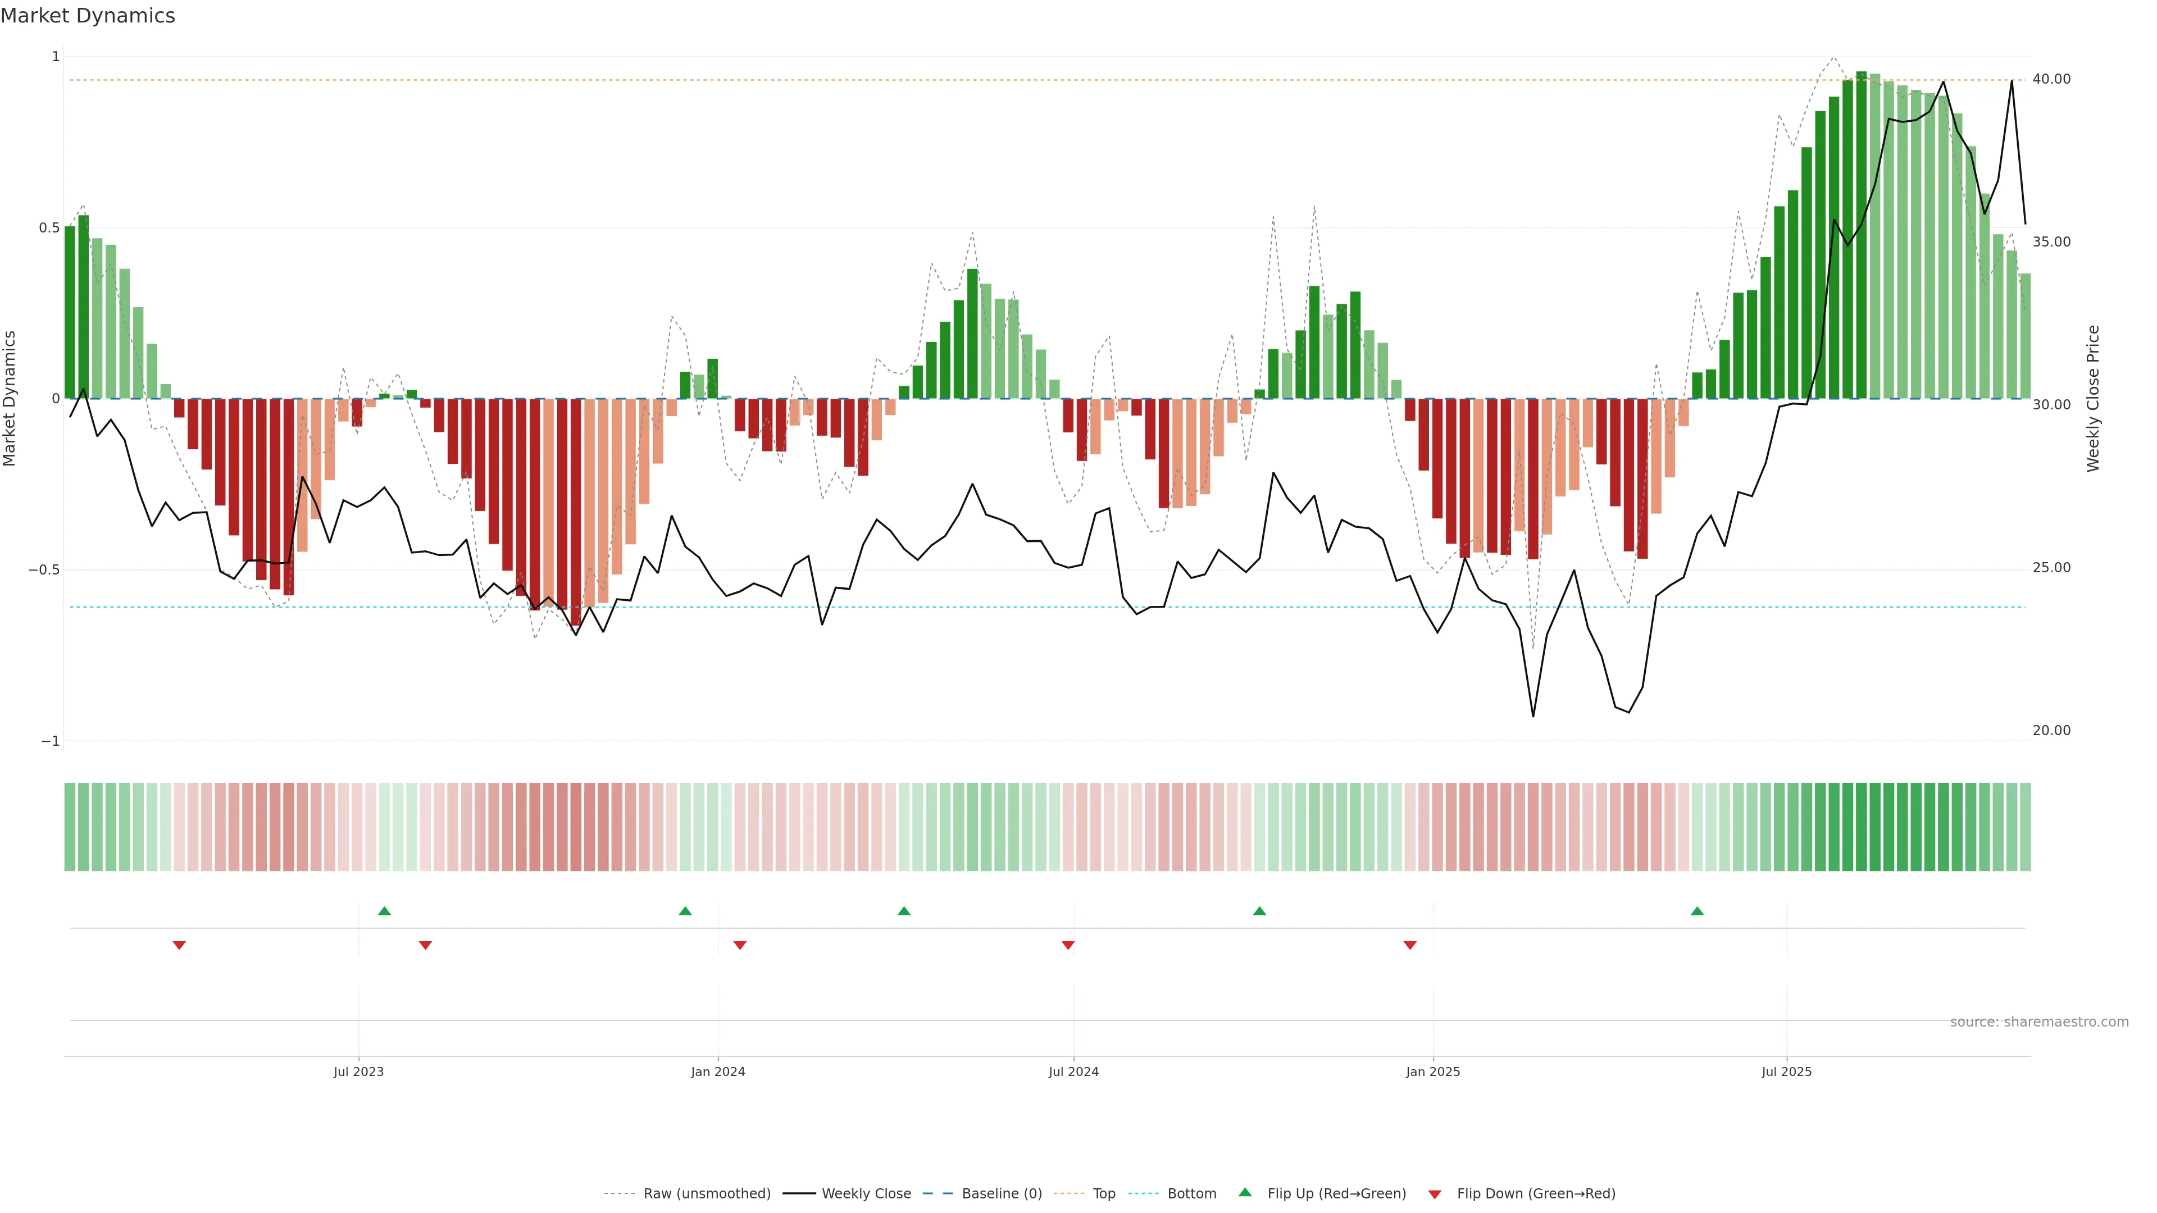The height and width of the screenshot is (1213, 2157).
Task: Click the first red flip-down triangle on left
Action: tap(179, 945)
